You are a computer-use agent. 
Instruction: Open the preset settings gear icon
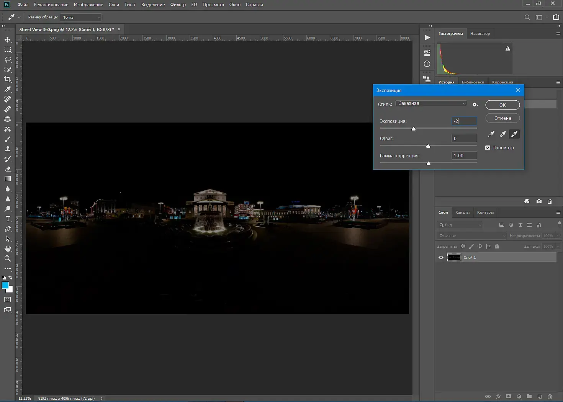tap(475, 105)
